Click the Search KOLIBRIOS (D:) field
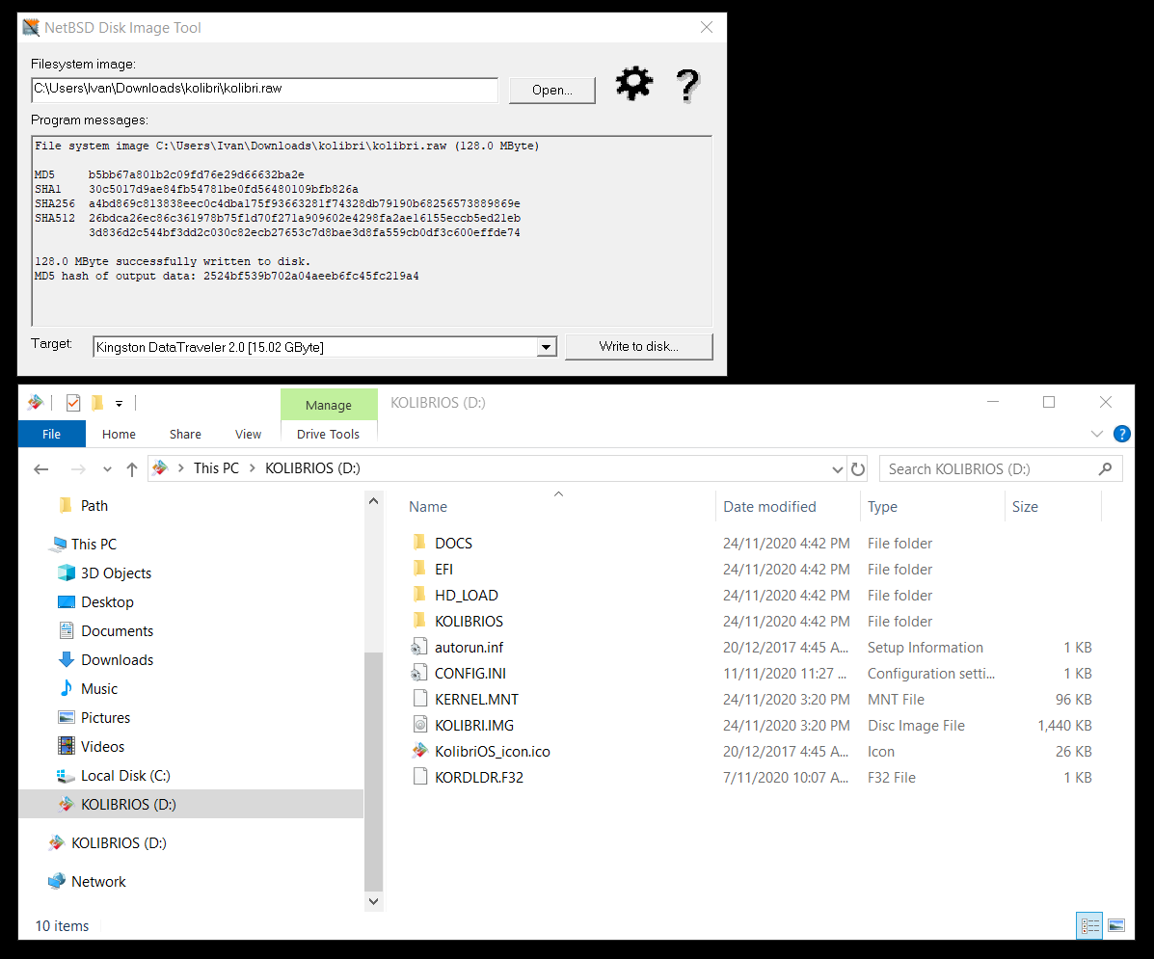The width and height of the screenshot is (1154, 959). 990,469
